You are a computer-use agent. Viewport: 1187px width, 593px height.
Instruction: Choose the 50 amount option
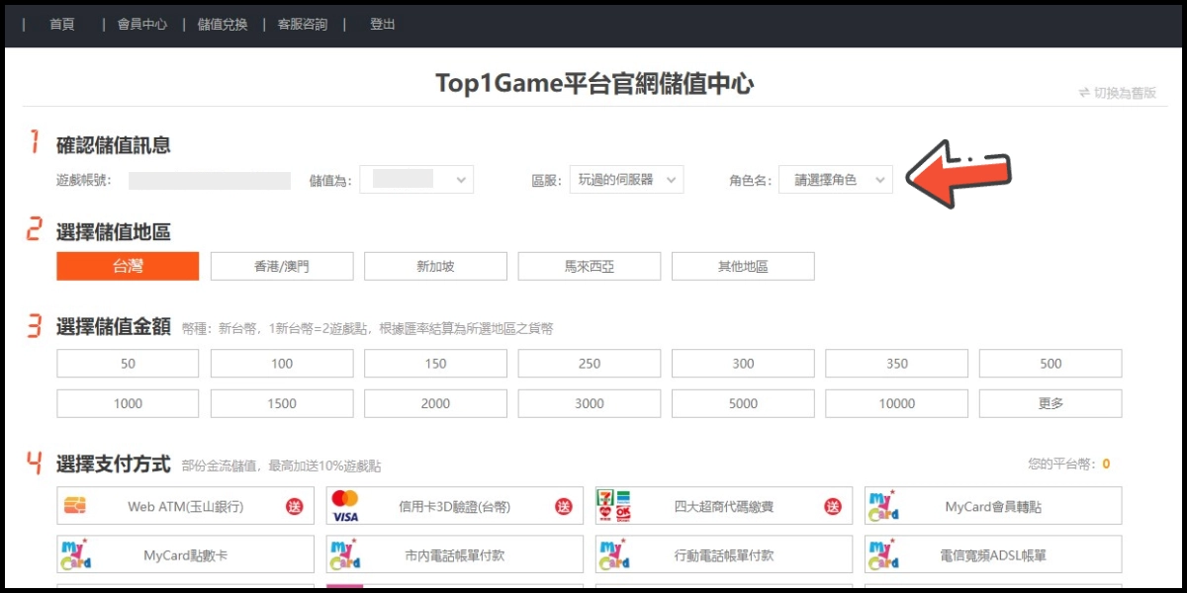128,363
